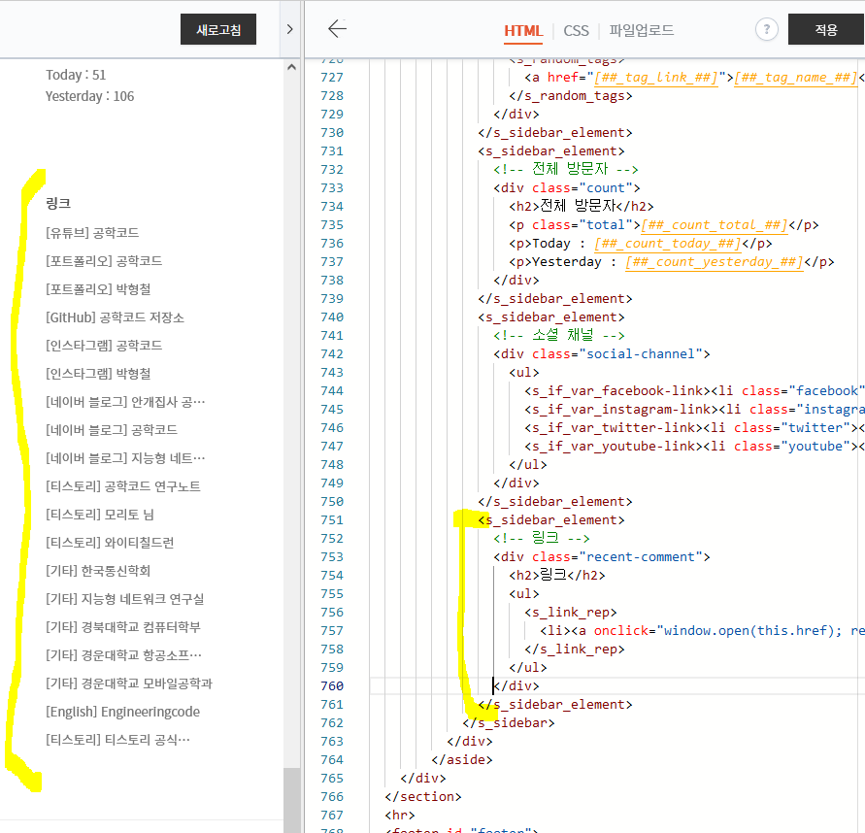The width and height of the screenshot is (865, 833).
Task: Open link [티스토리] 모리토 님
Action: coord(100,515)
